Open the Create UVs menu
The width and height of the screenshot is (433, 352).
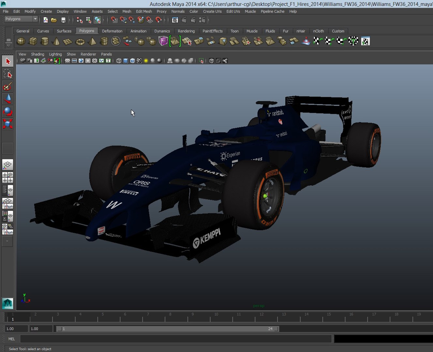(212, 11)
